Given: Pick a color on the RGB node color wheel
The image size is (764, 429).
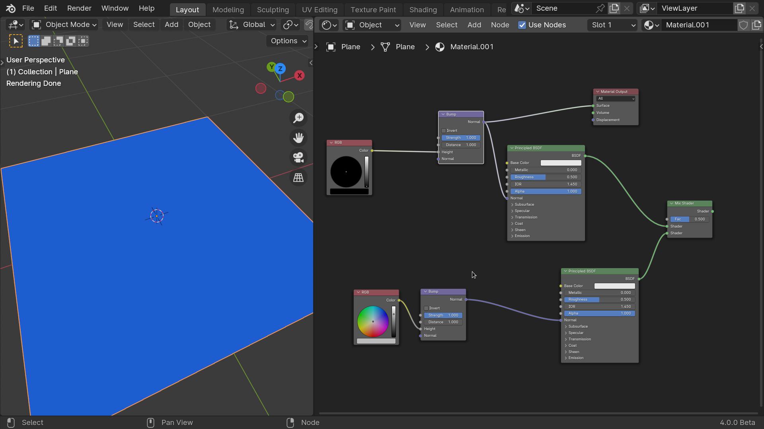Looking at the screenshot, I should pos(373,322).
